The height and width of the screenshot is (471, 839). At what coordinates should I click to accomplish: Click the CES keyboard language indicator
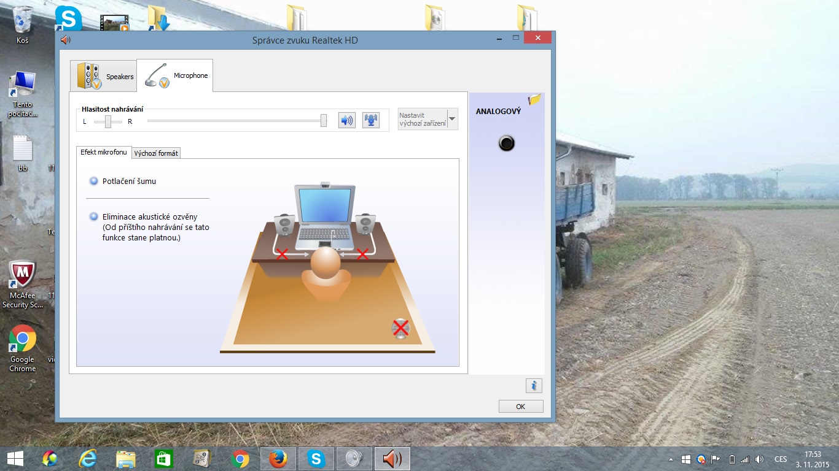click(781, 459)
